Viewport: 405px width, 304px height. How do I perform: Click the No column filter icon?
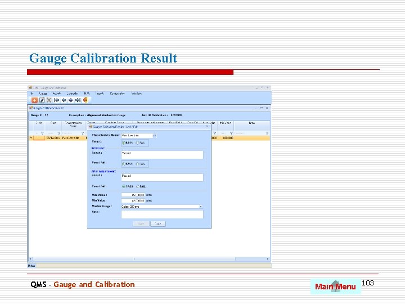[42, 133]
